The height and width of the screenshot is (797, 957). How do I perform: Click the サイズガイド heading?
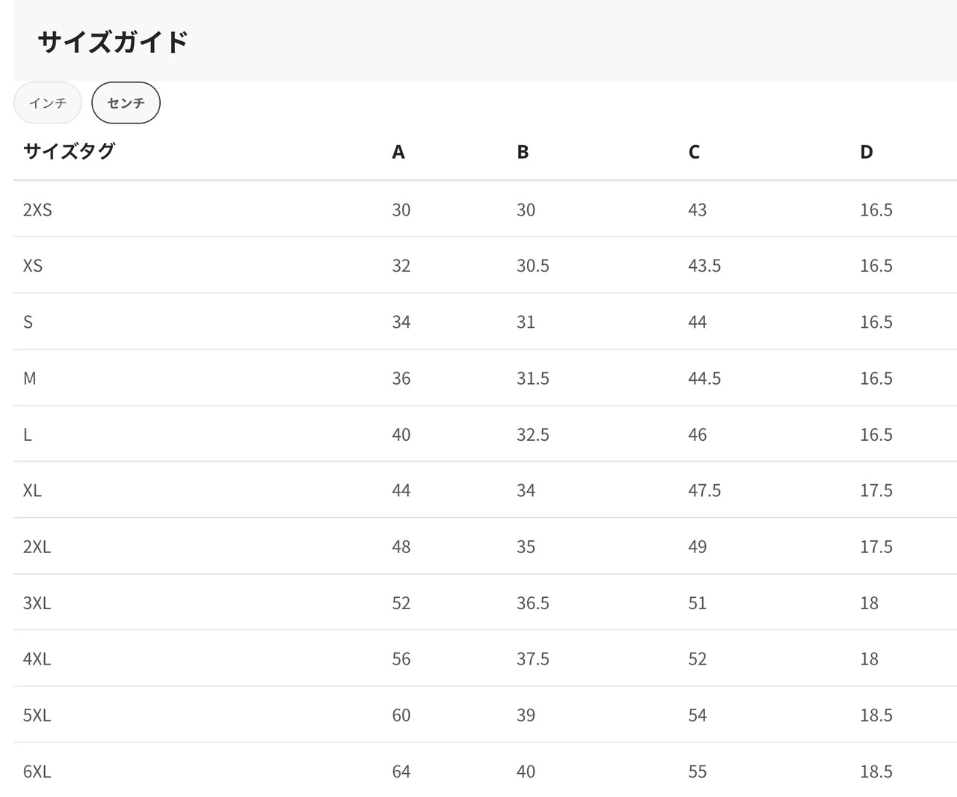pyautogui.click(x=113, y=42)
